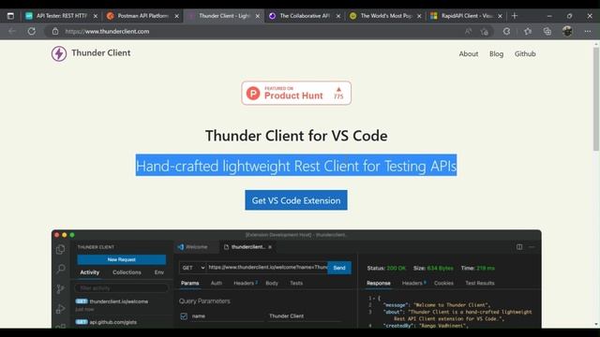Image resolution: width=600 pixels, height=337 pixels.
Task: Open the tab actions menu icon in browser
Action: [10, 16]
